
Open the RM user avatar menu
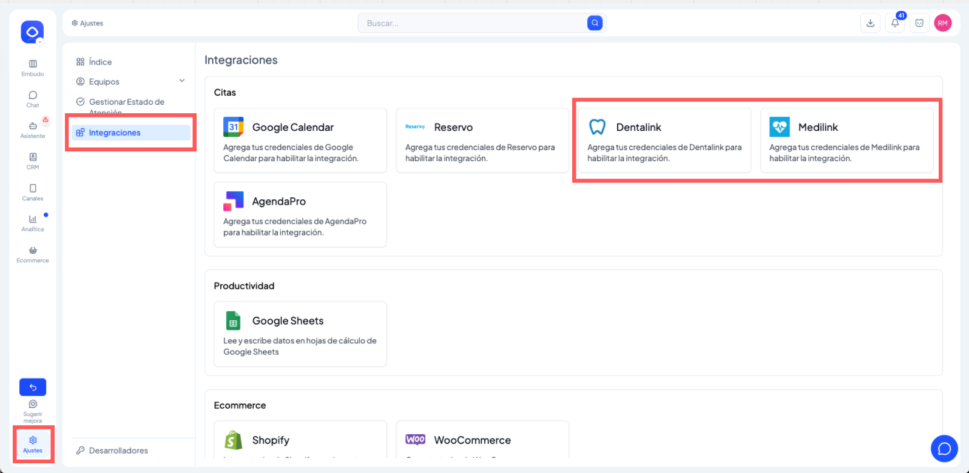pos(942,23)
